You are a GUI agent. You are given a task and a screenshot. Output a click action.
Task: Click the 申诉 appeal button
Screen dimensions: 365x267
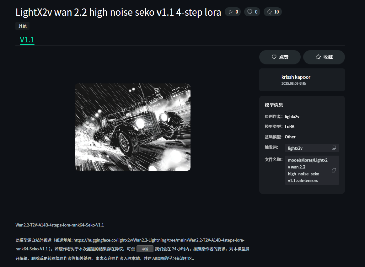coord(145,249)
